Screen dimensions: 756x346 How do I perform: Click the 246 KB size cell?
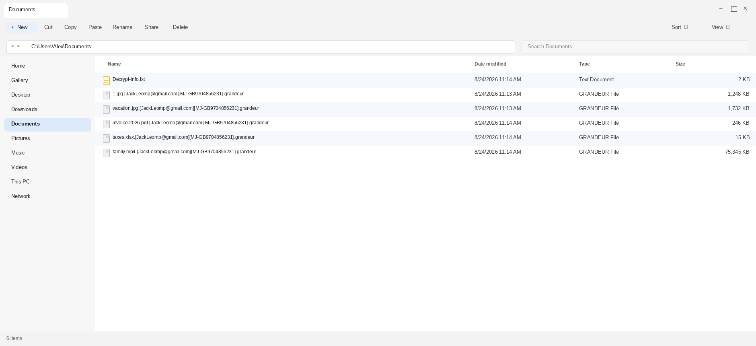[x=741, y=123]
